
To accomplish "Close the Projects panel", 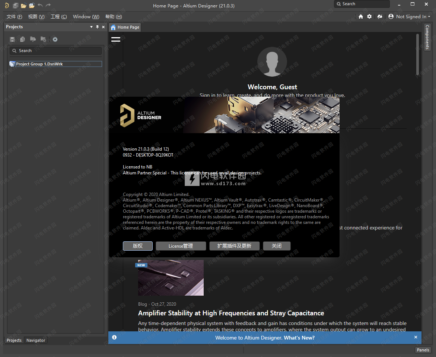I will (103, 27).
